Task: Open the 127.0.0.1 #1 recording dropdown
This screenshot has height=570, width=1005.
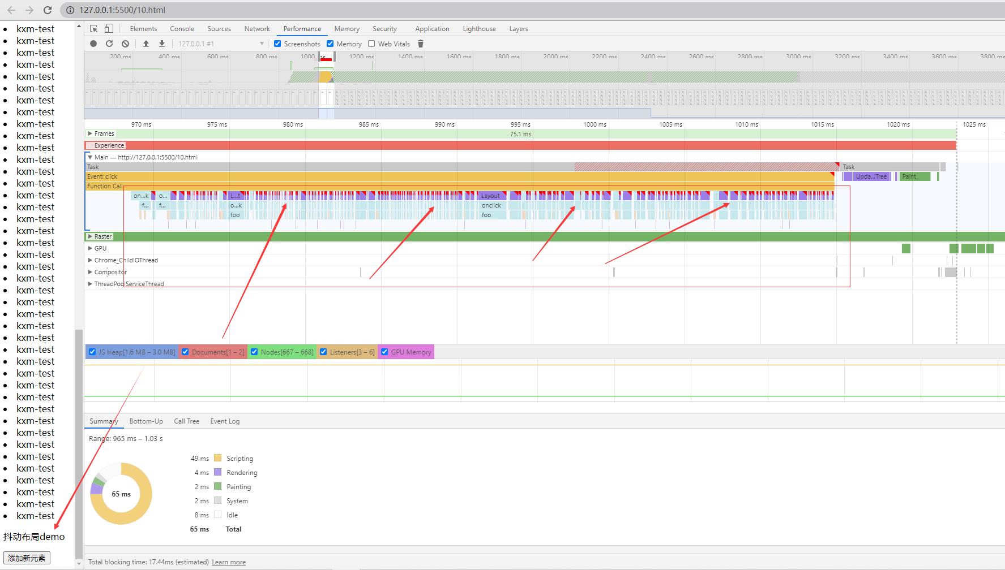Action: pos(221,44)
